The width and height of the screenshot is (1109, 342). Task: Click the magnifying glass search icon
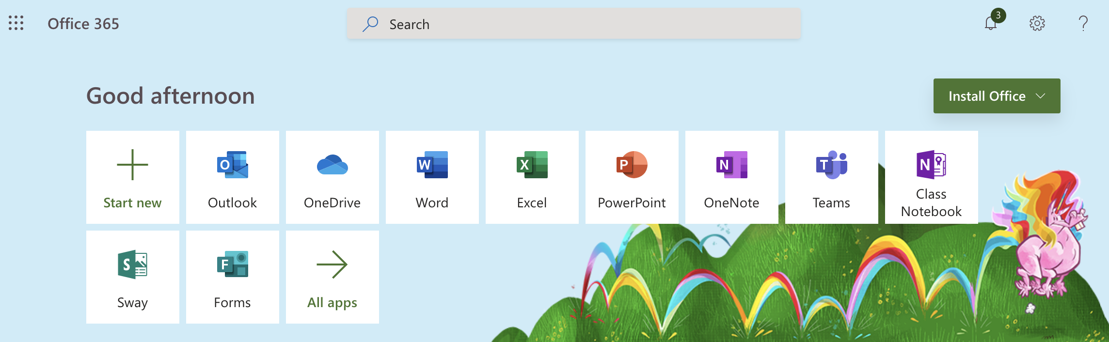pos(370,24)
